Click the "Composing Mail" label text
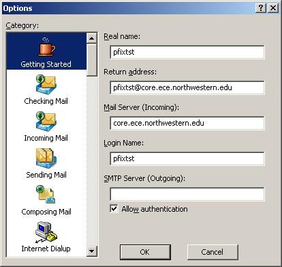 [46, 212]
